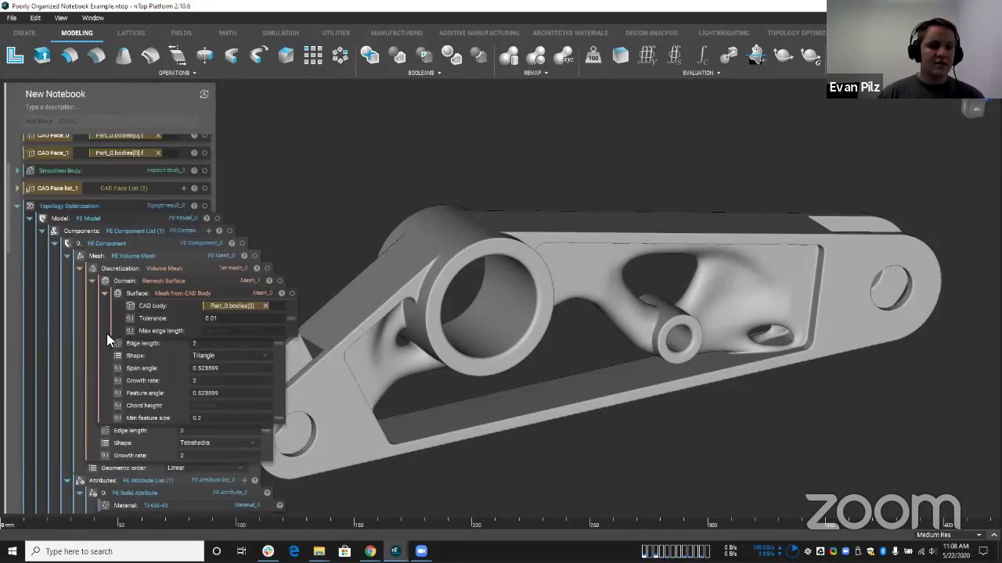Click the Min feature size field
Viewport: 1002px width, 563px height.
click(x=232, y=418)
